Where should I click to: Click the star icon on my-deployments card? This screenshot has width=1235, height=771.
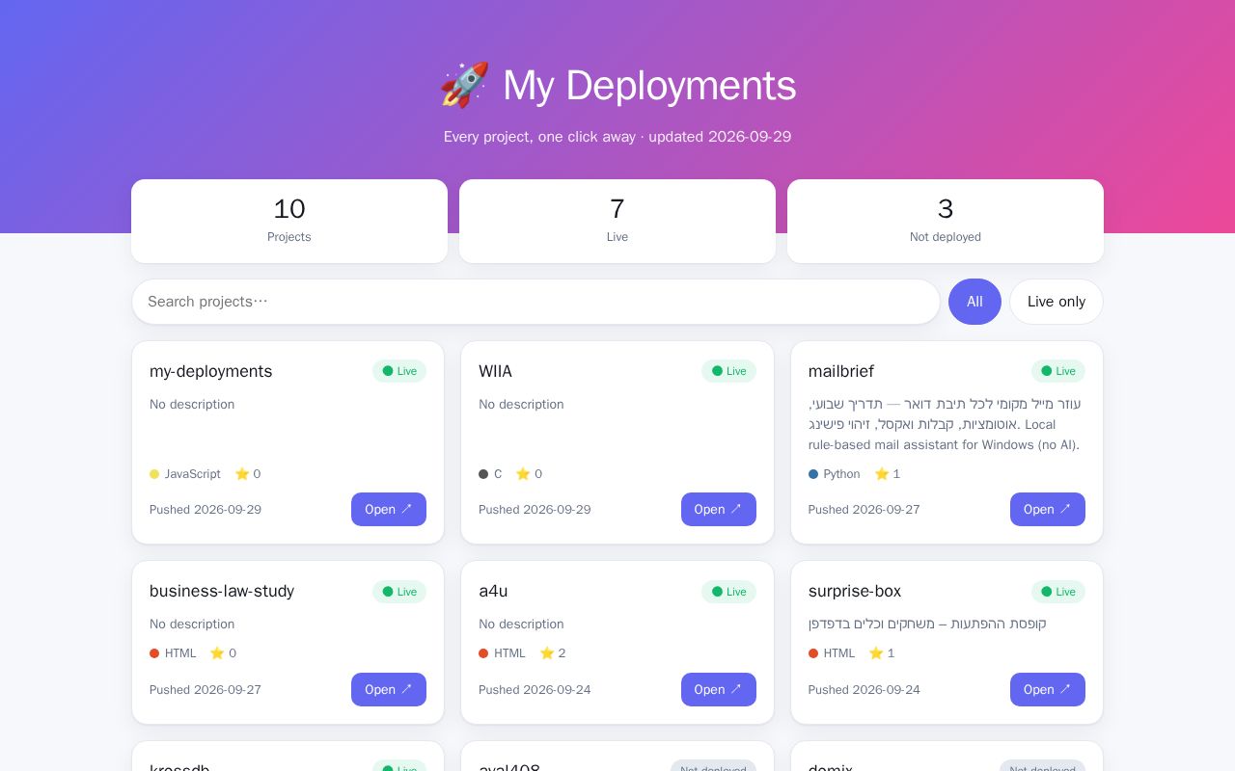point(242,474)
